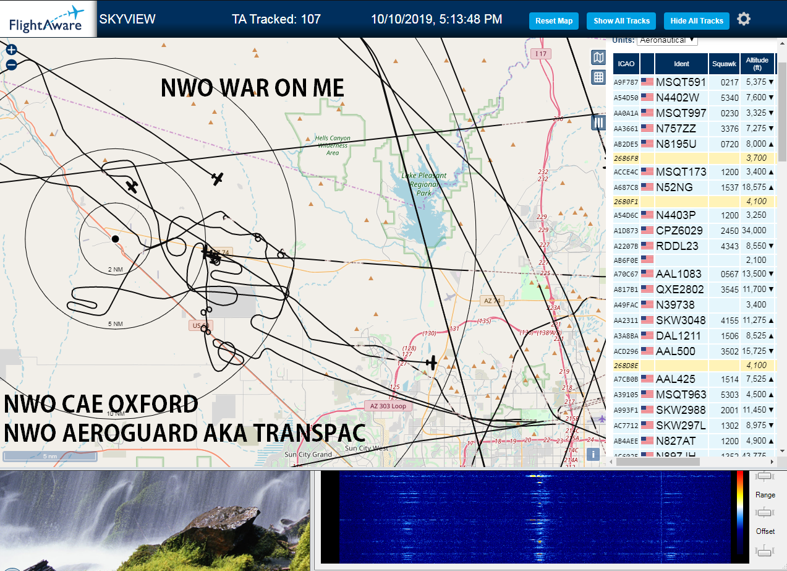Zoom in with the map plus button
The width and height of the screenshot is (787, 571).
point(11,50)
